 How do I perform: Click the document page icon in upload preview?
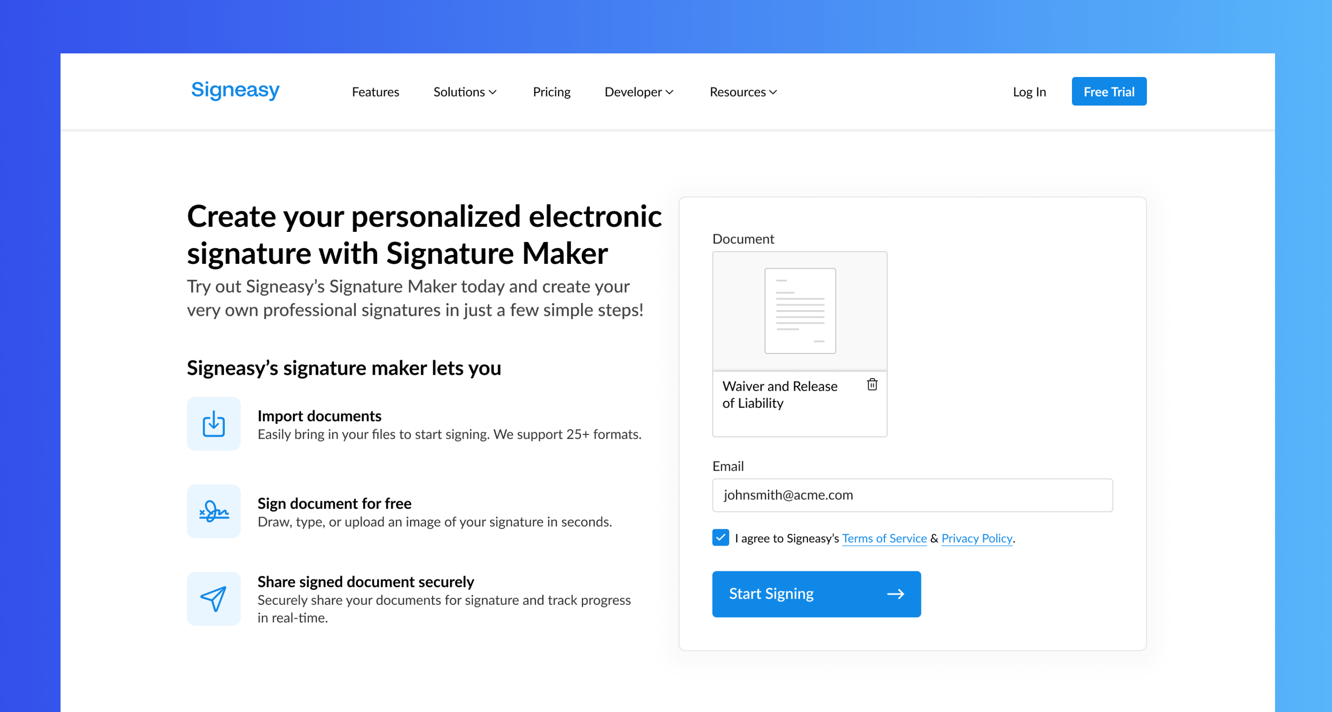[800, 311]
